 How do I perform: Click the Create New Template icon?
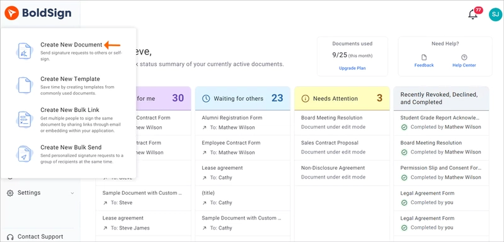(x=25, y=85)
